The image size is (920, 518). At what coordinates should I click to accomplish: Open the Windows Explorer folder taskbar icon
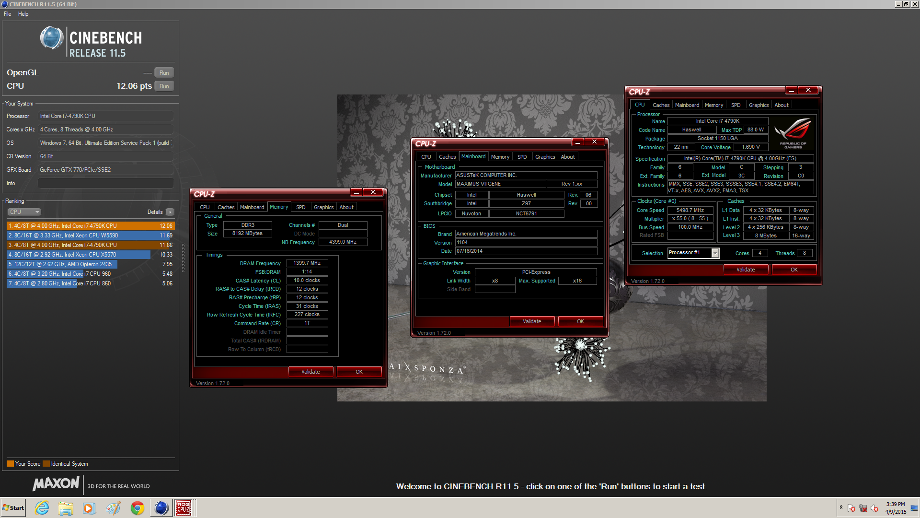pos(66,508)
